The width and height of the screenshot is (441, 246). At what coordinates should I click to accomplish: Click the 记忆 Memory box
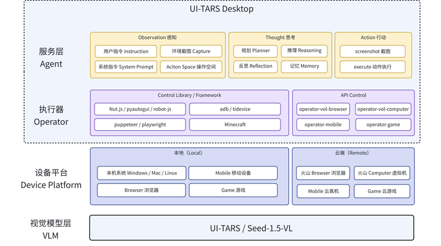click(x=305, y=66)
